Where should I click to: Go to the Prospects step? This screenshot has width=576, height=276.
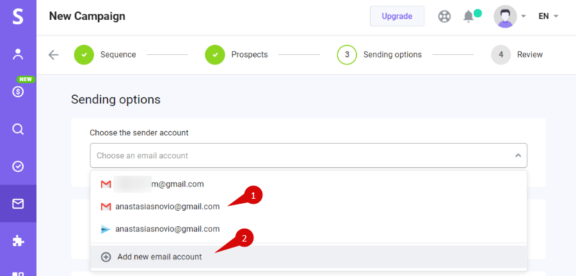tap(236, 54)
